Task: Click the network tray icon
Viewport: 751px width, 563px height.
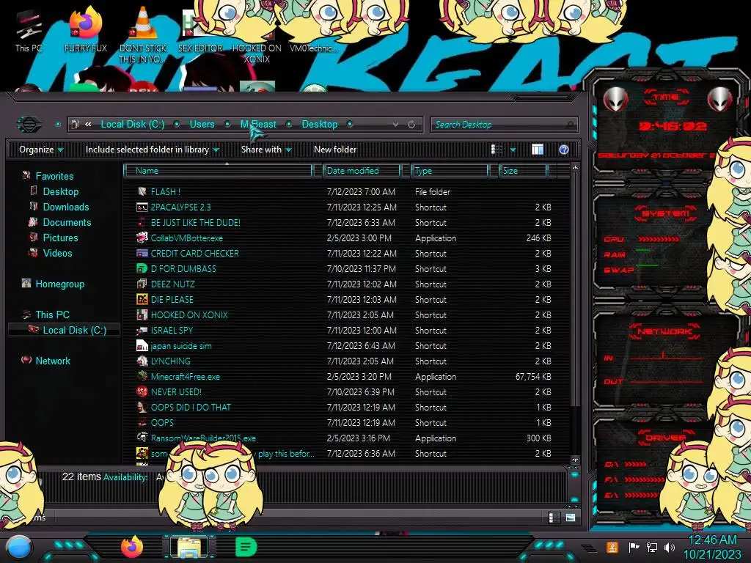Action: pos(651,547)
